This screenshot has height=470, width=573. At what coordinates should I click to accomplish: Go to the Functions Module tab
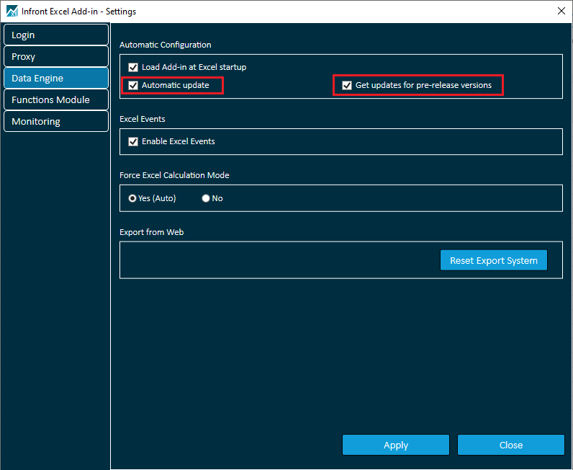point(55,99)
